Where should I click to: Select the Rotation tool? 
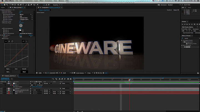click(x=10, y=5)
